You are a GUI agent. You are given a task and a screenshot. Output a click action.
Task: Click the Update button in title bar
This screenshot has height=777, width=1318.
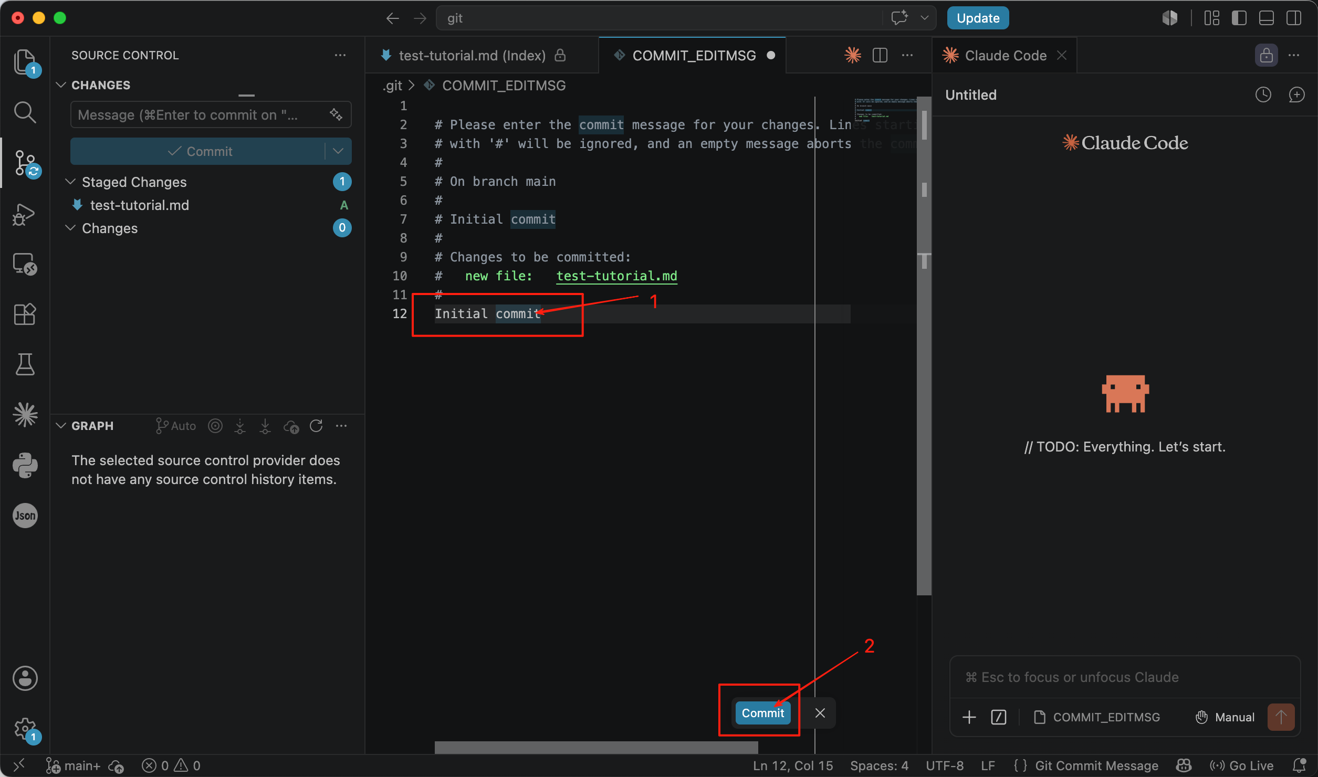tap(978, 18)
